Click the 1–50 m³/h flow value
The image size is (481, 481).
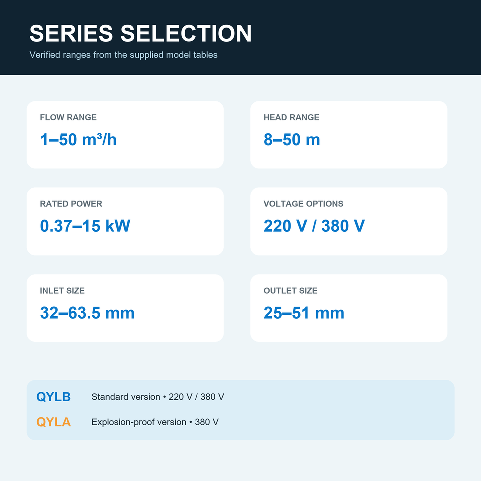[78, 140]
